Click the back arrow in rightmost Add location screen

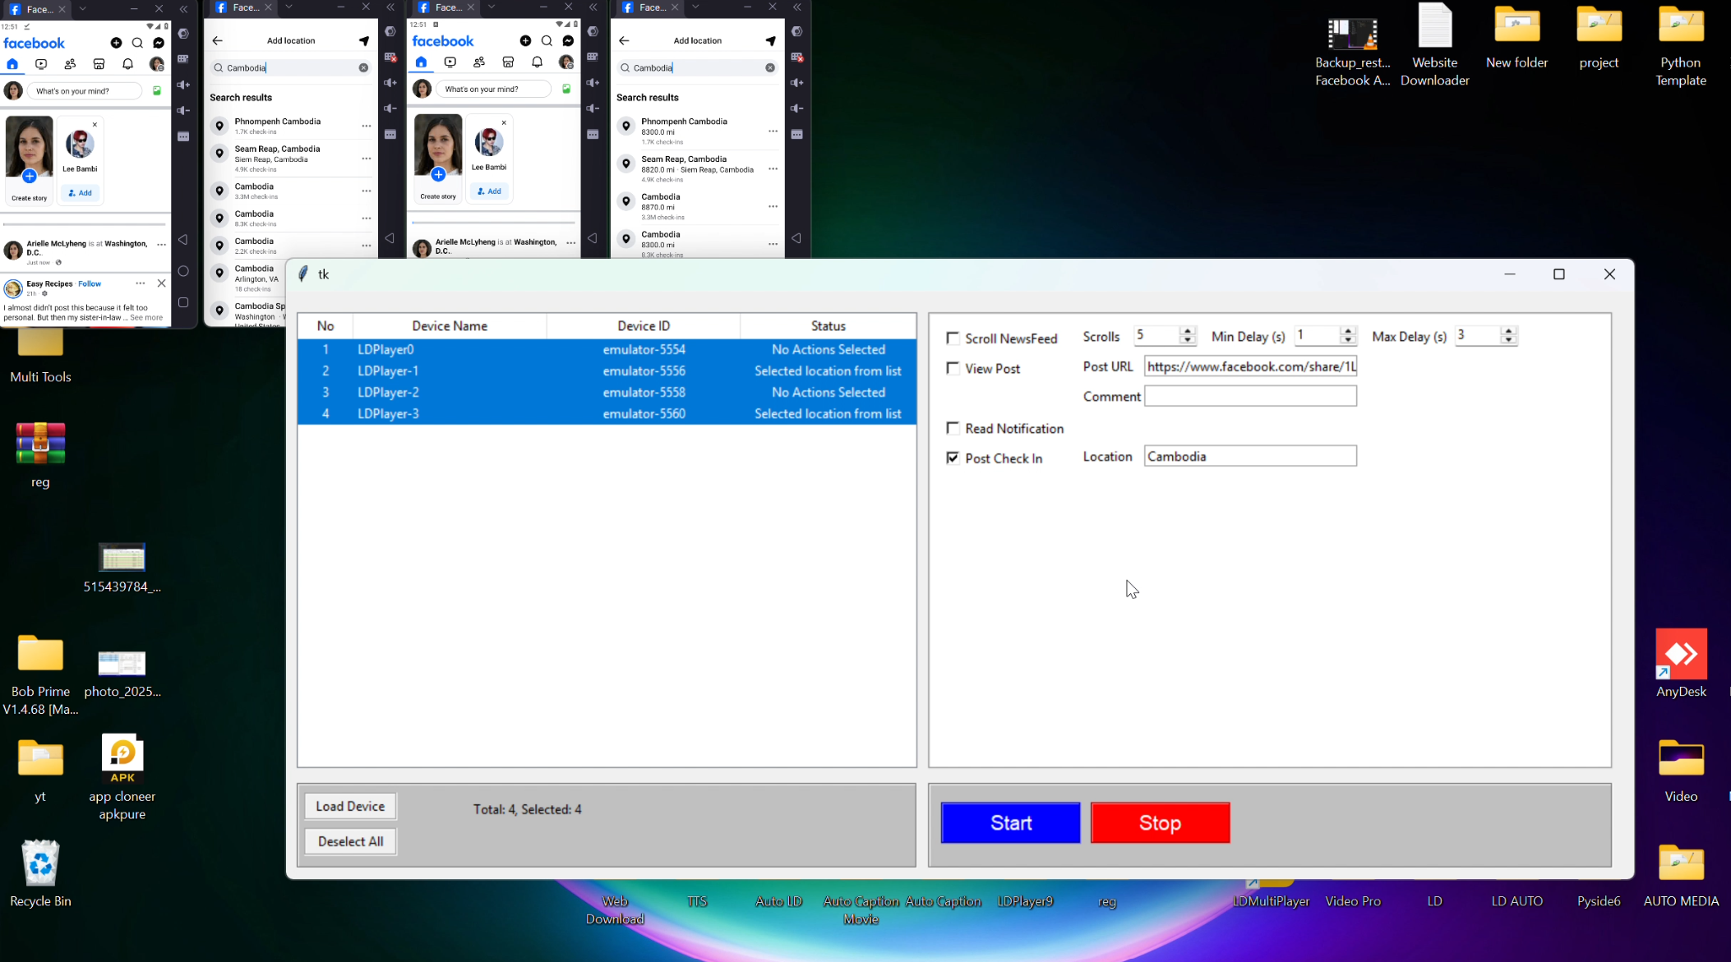pos(624,40)
